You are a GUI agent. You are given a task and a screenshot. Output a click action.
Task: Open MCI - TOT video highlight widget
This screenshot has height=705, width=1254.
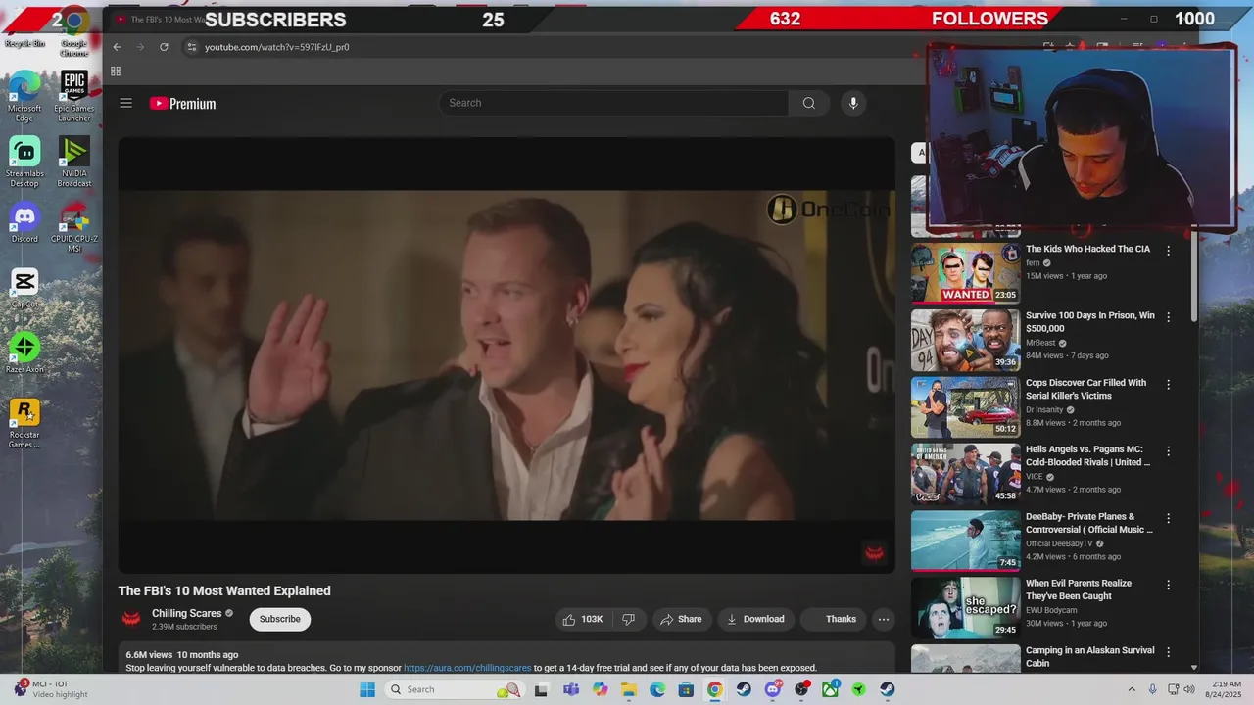pos(52,689)
